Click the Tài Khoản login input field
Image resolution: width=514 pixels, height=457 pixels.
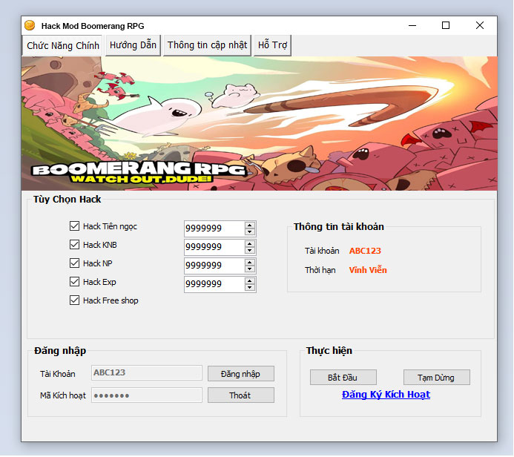click(x=147, y=373)
